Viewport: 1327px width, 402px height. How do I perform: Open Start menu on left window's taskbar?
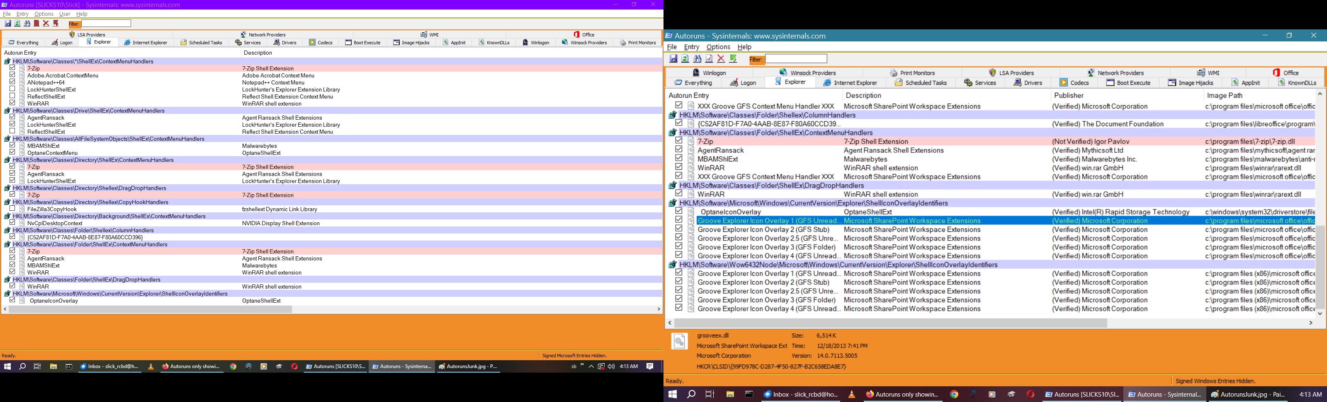click(7, 366)
